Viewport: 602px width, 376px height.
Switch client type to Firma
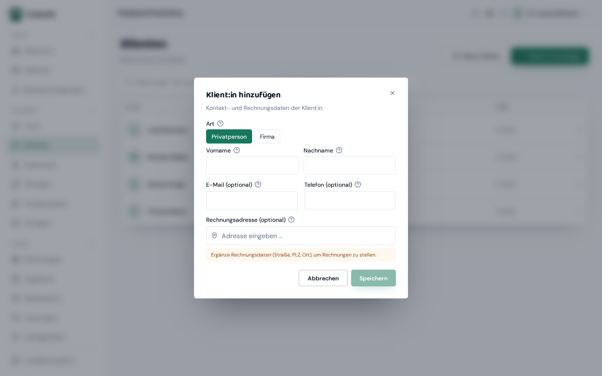[x=267, y=137]
